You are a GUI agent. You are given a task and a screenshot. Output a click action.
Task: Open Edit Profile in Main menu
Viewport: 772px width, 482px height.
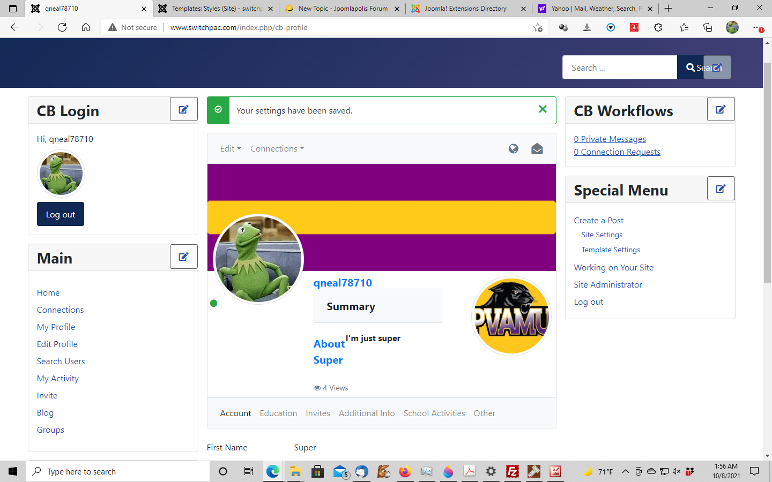click(x=57, y=344)
